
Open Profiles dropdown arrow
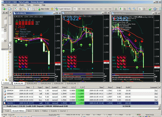point(12,9)
